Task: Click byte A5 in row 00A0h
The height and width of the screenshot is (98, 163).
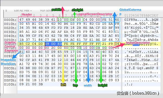Action: (x=34, y=60)
